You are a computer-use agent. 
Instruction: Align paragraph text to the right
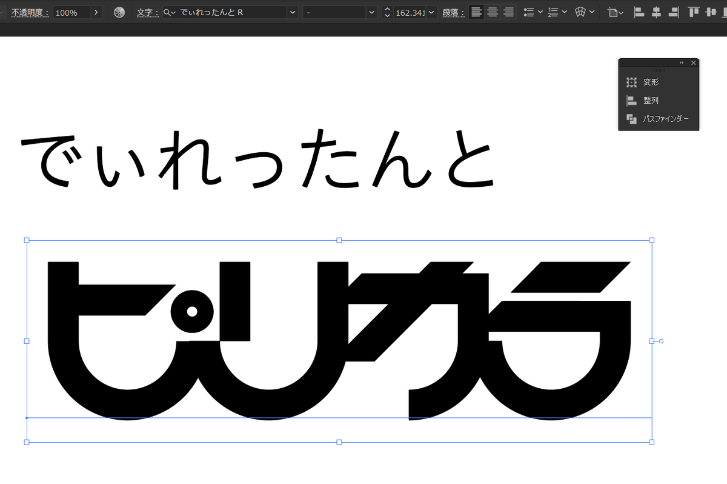coord(508,12)
